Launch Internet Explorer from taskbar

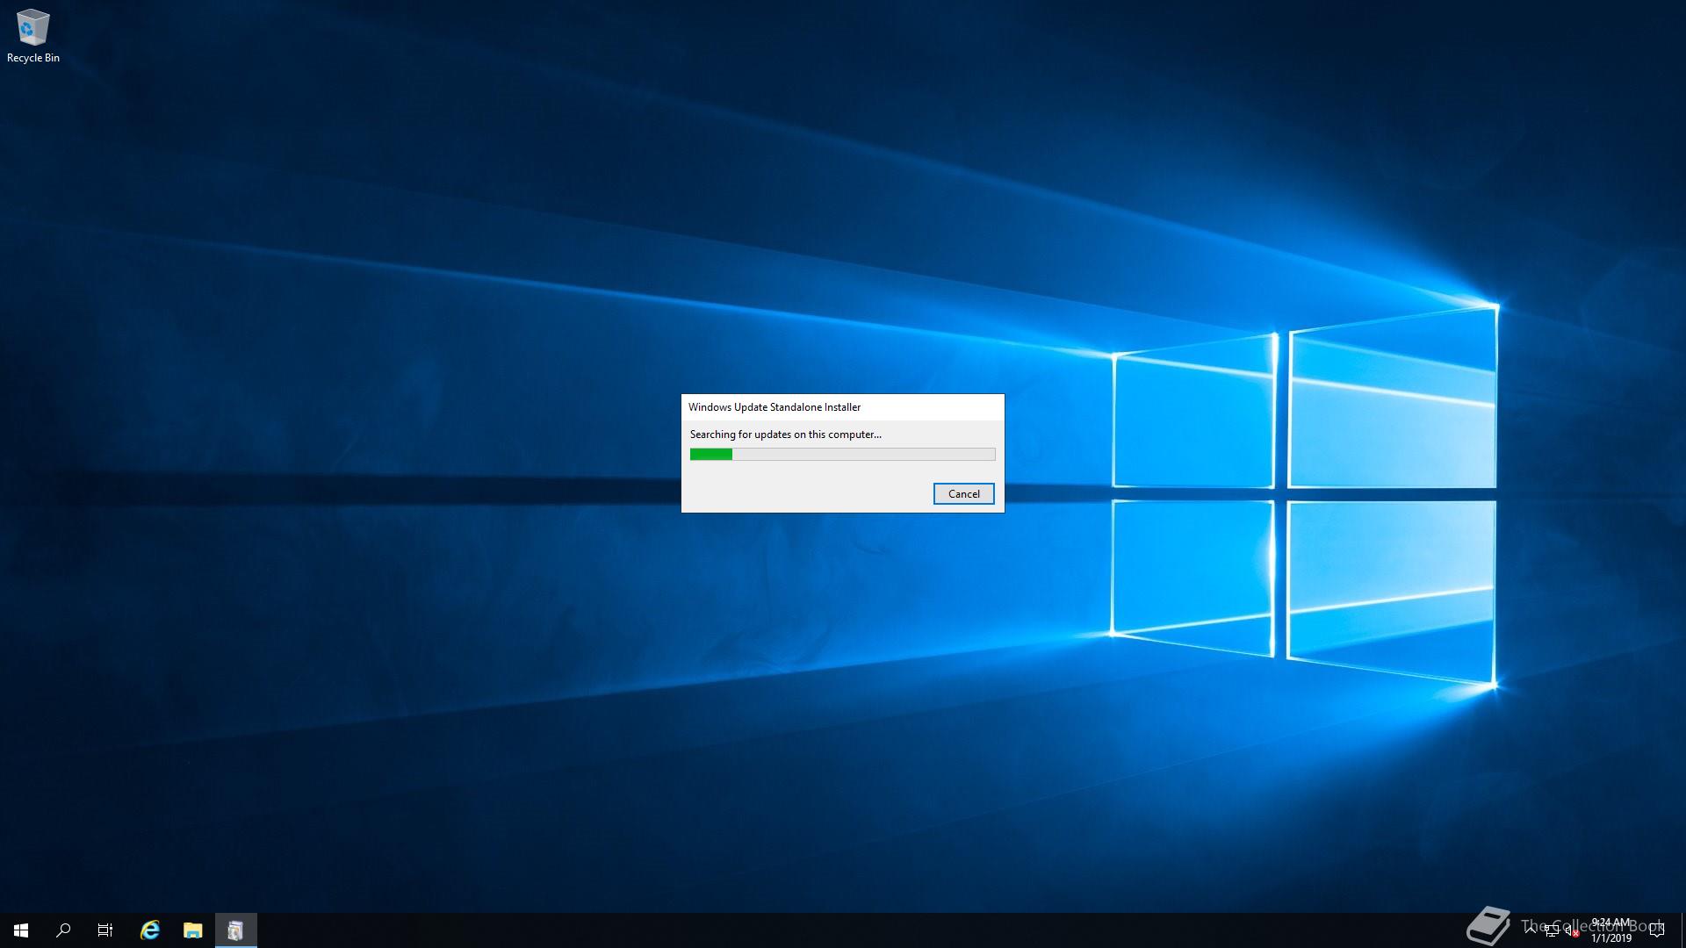pyautogui.click(x=148, y=930)
